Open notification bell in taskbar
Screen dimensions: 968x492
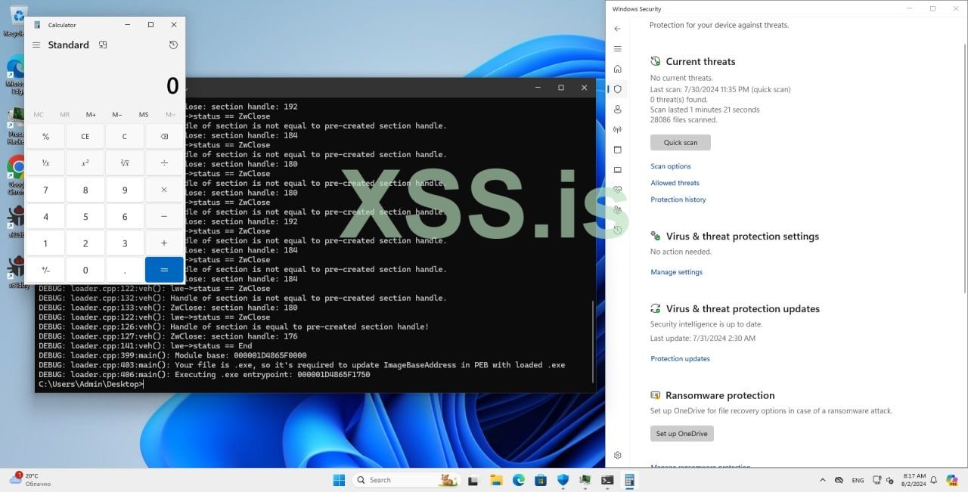(933, 480)
